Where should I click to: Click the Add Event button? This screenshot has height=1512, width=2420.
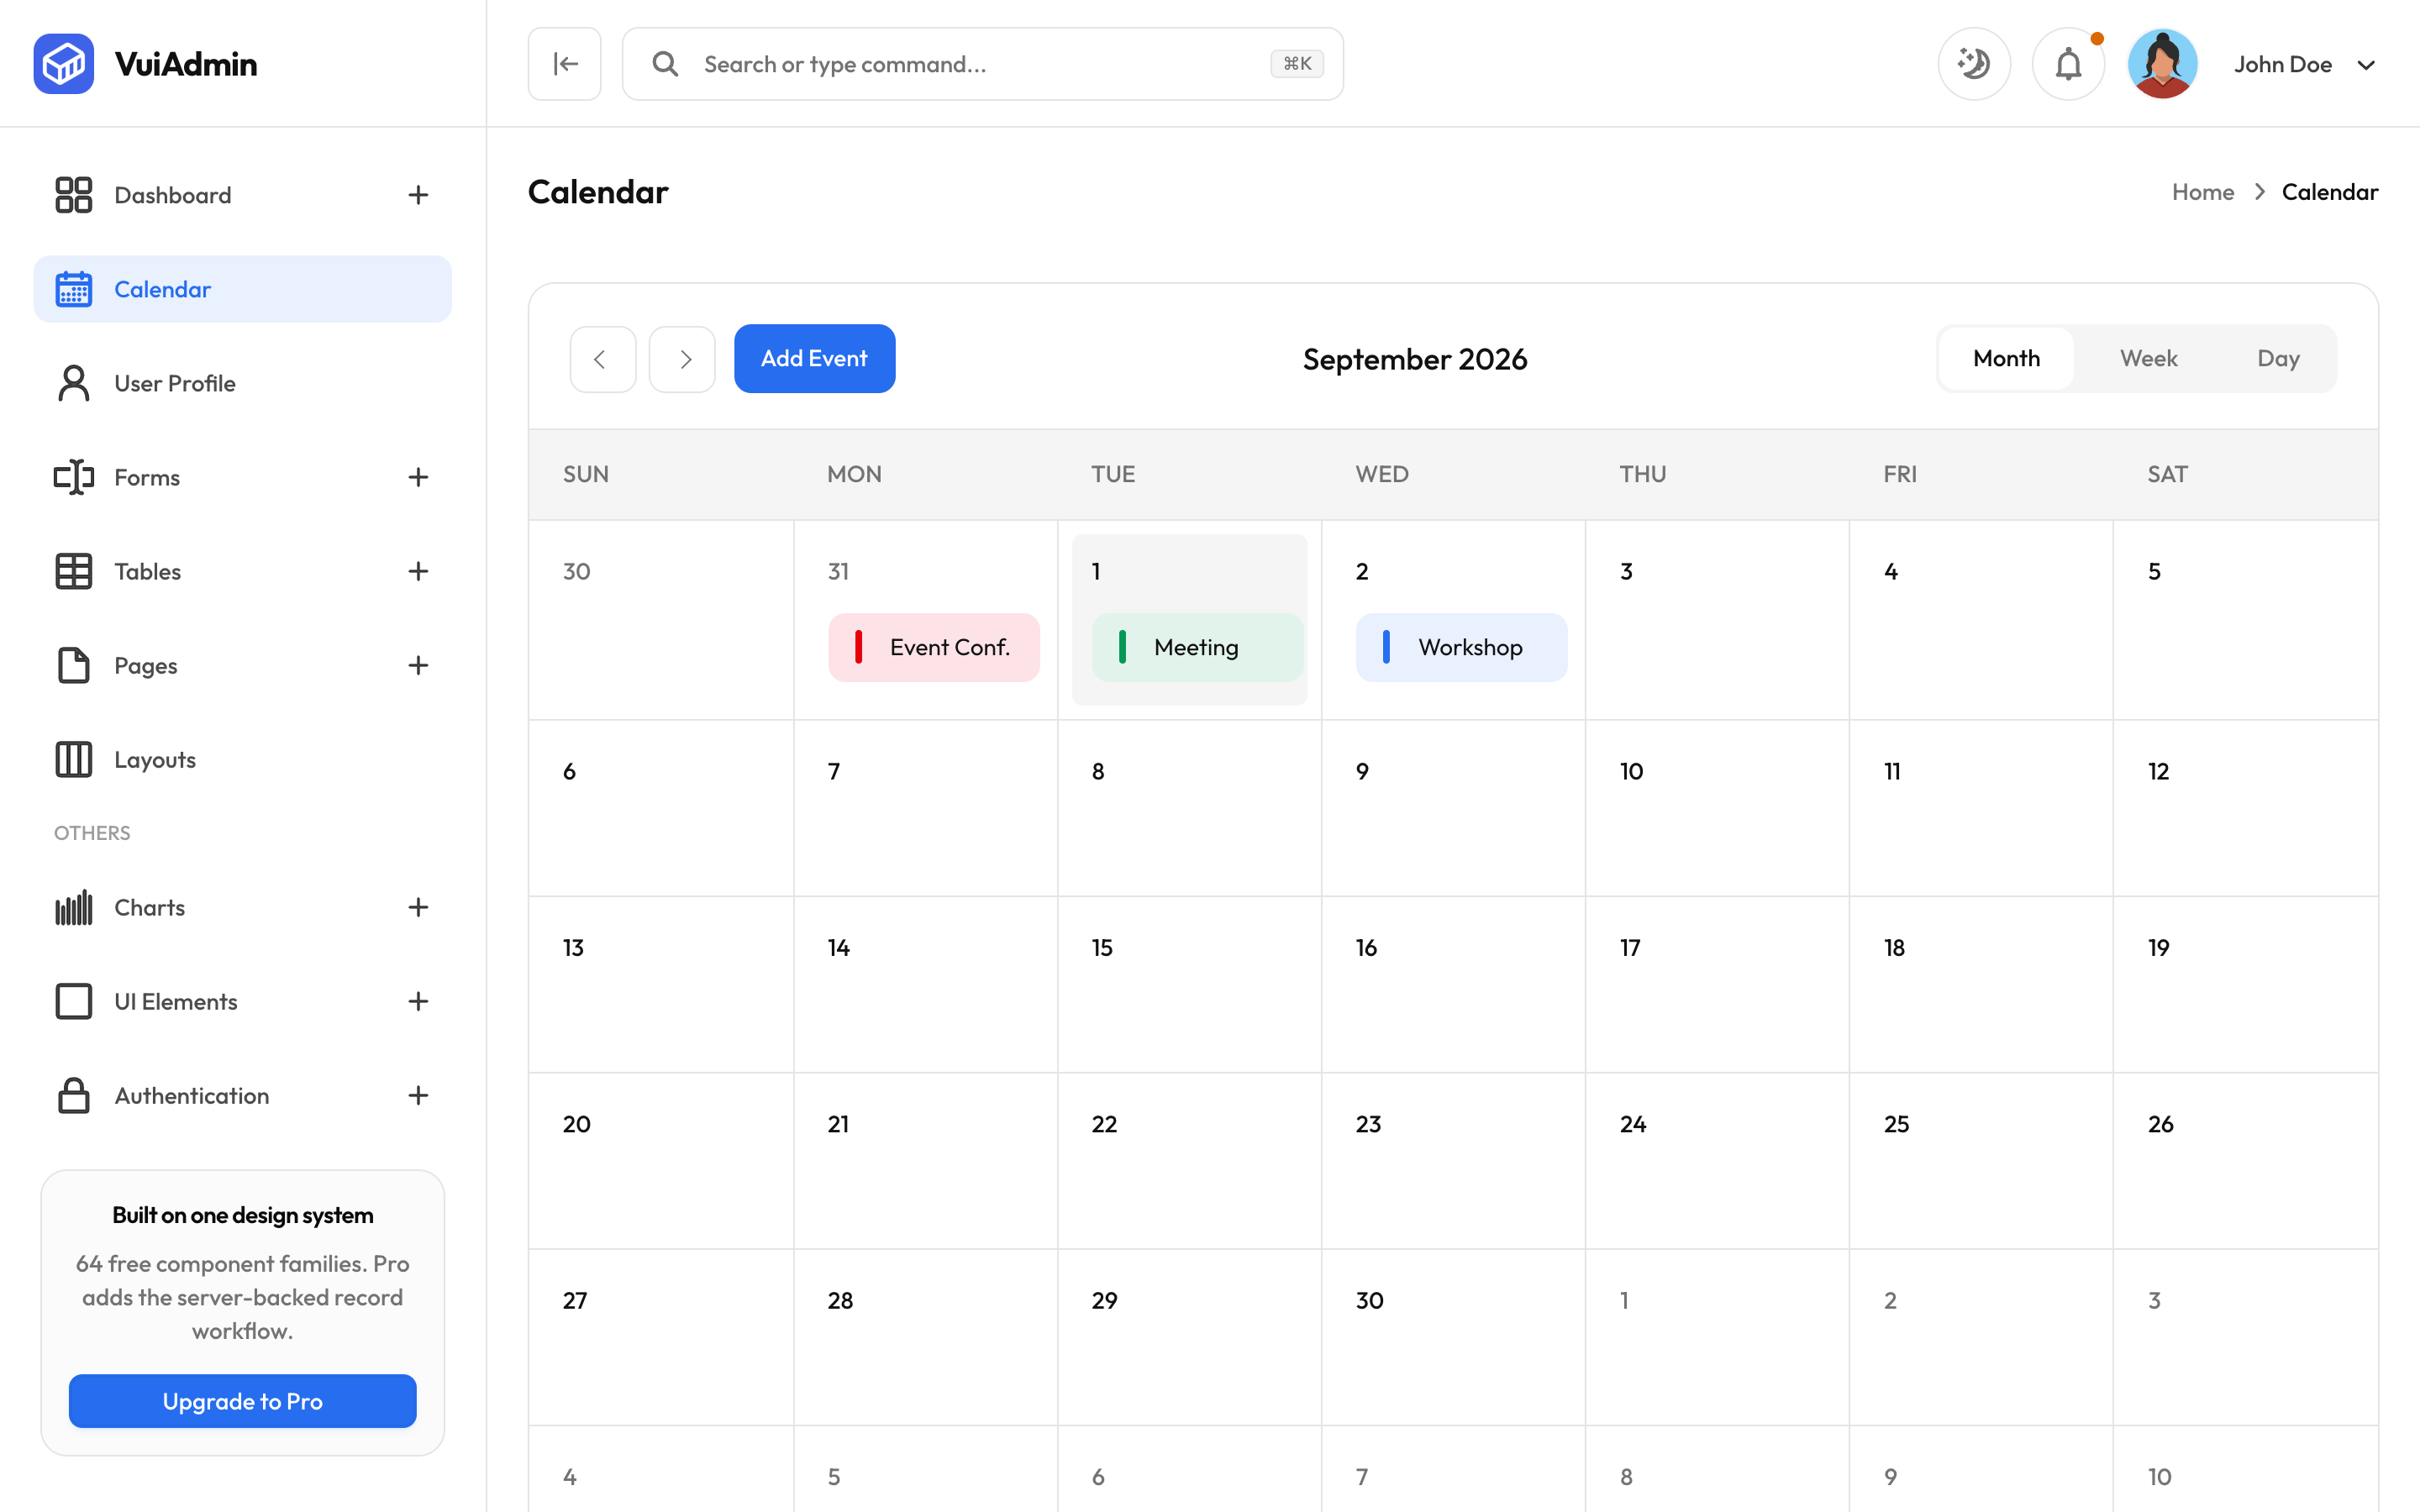(x=814, y=358)
